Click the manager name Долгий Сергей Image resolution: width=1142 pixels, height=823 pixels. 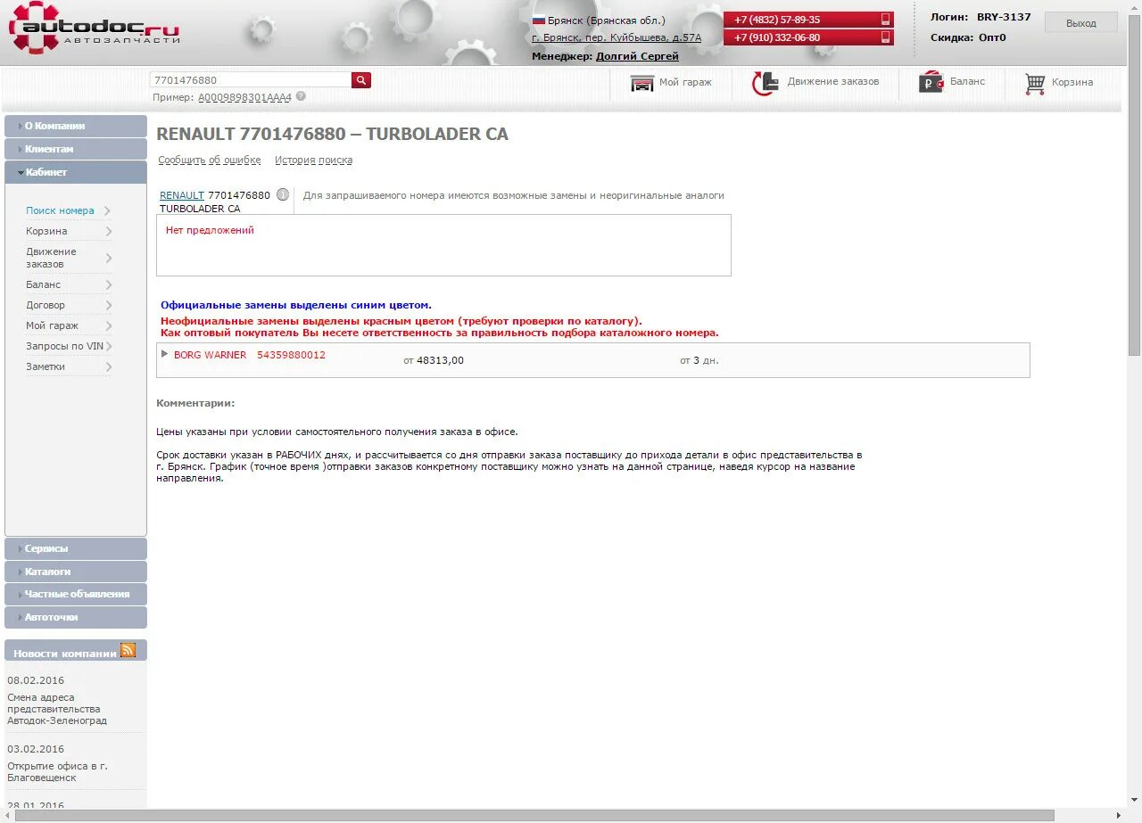[x=637, y=56]
